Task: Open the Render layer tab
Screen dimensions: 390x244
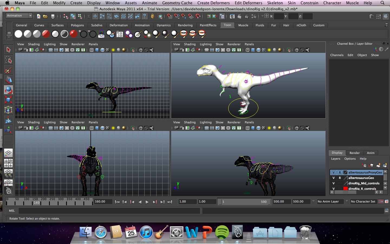Action: pyautogui.click(x=354, y=153)
